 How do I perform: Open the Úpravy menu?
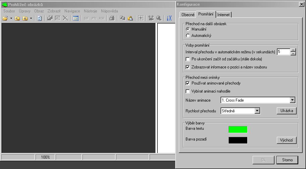[24, 11]
